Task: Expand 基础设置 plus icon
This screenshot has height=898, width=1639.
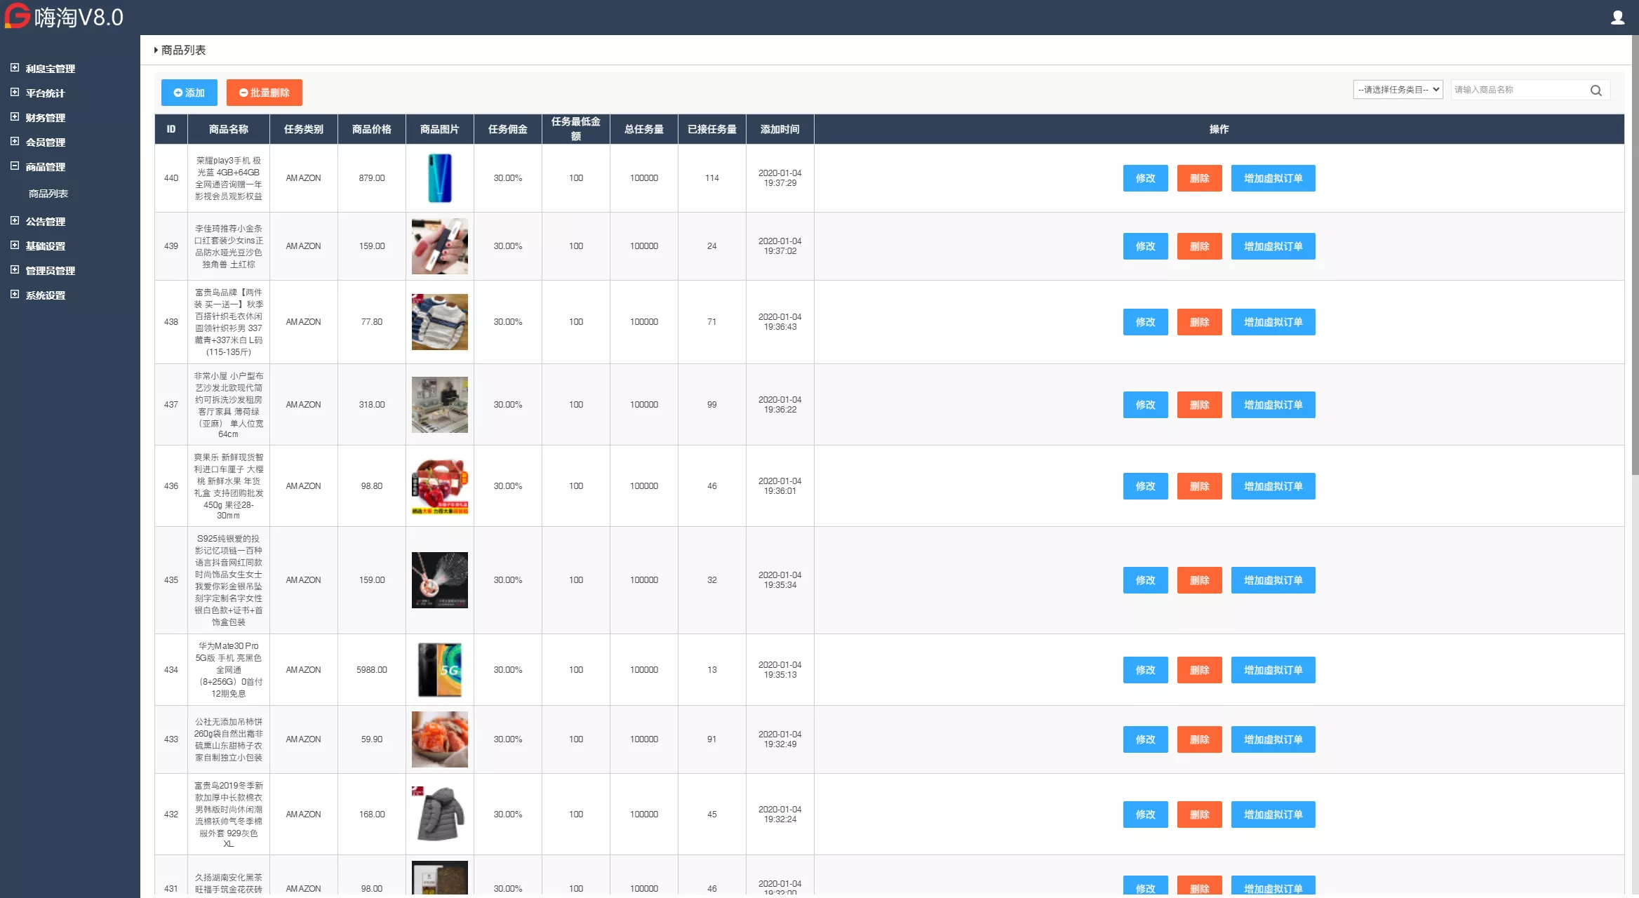Action: 15,246
